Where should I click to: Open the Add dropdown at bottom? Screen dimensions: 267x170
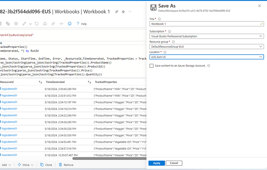click(6, 165)
